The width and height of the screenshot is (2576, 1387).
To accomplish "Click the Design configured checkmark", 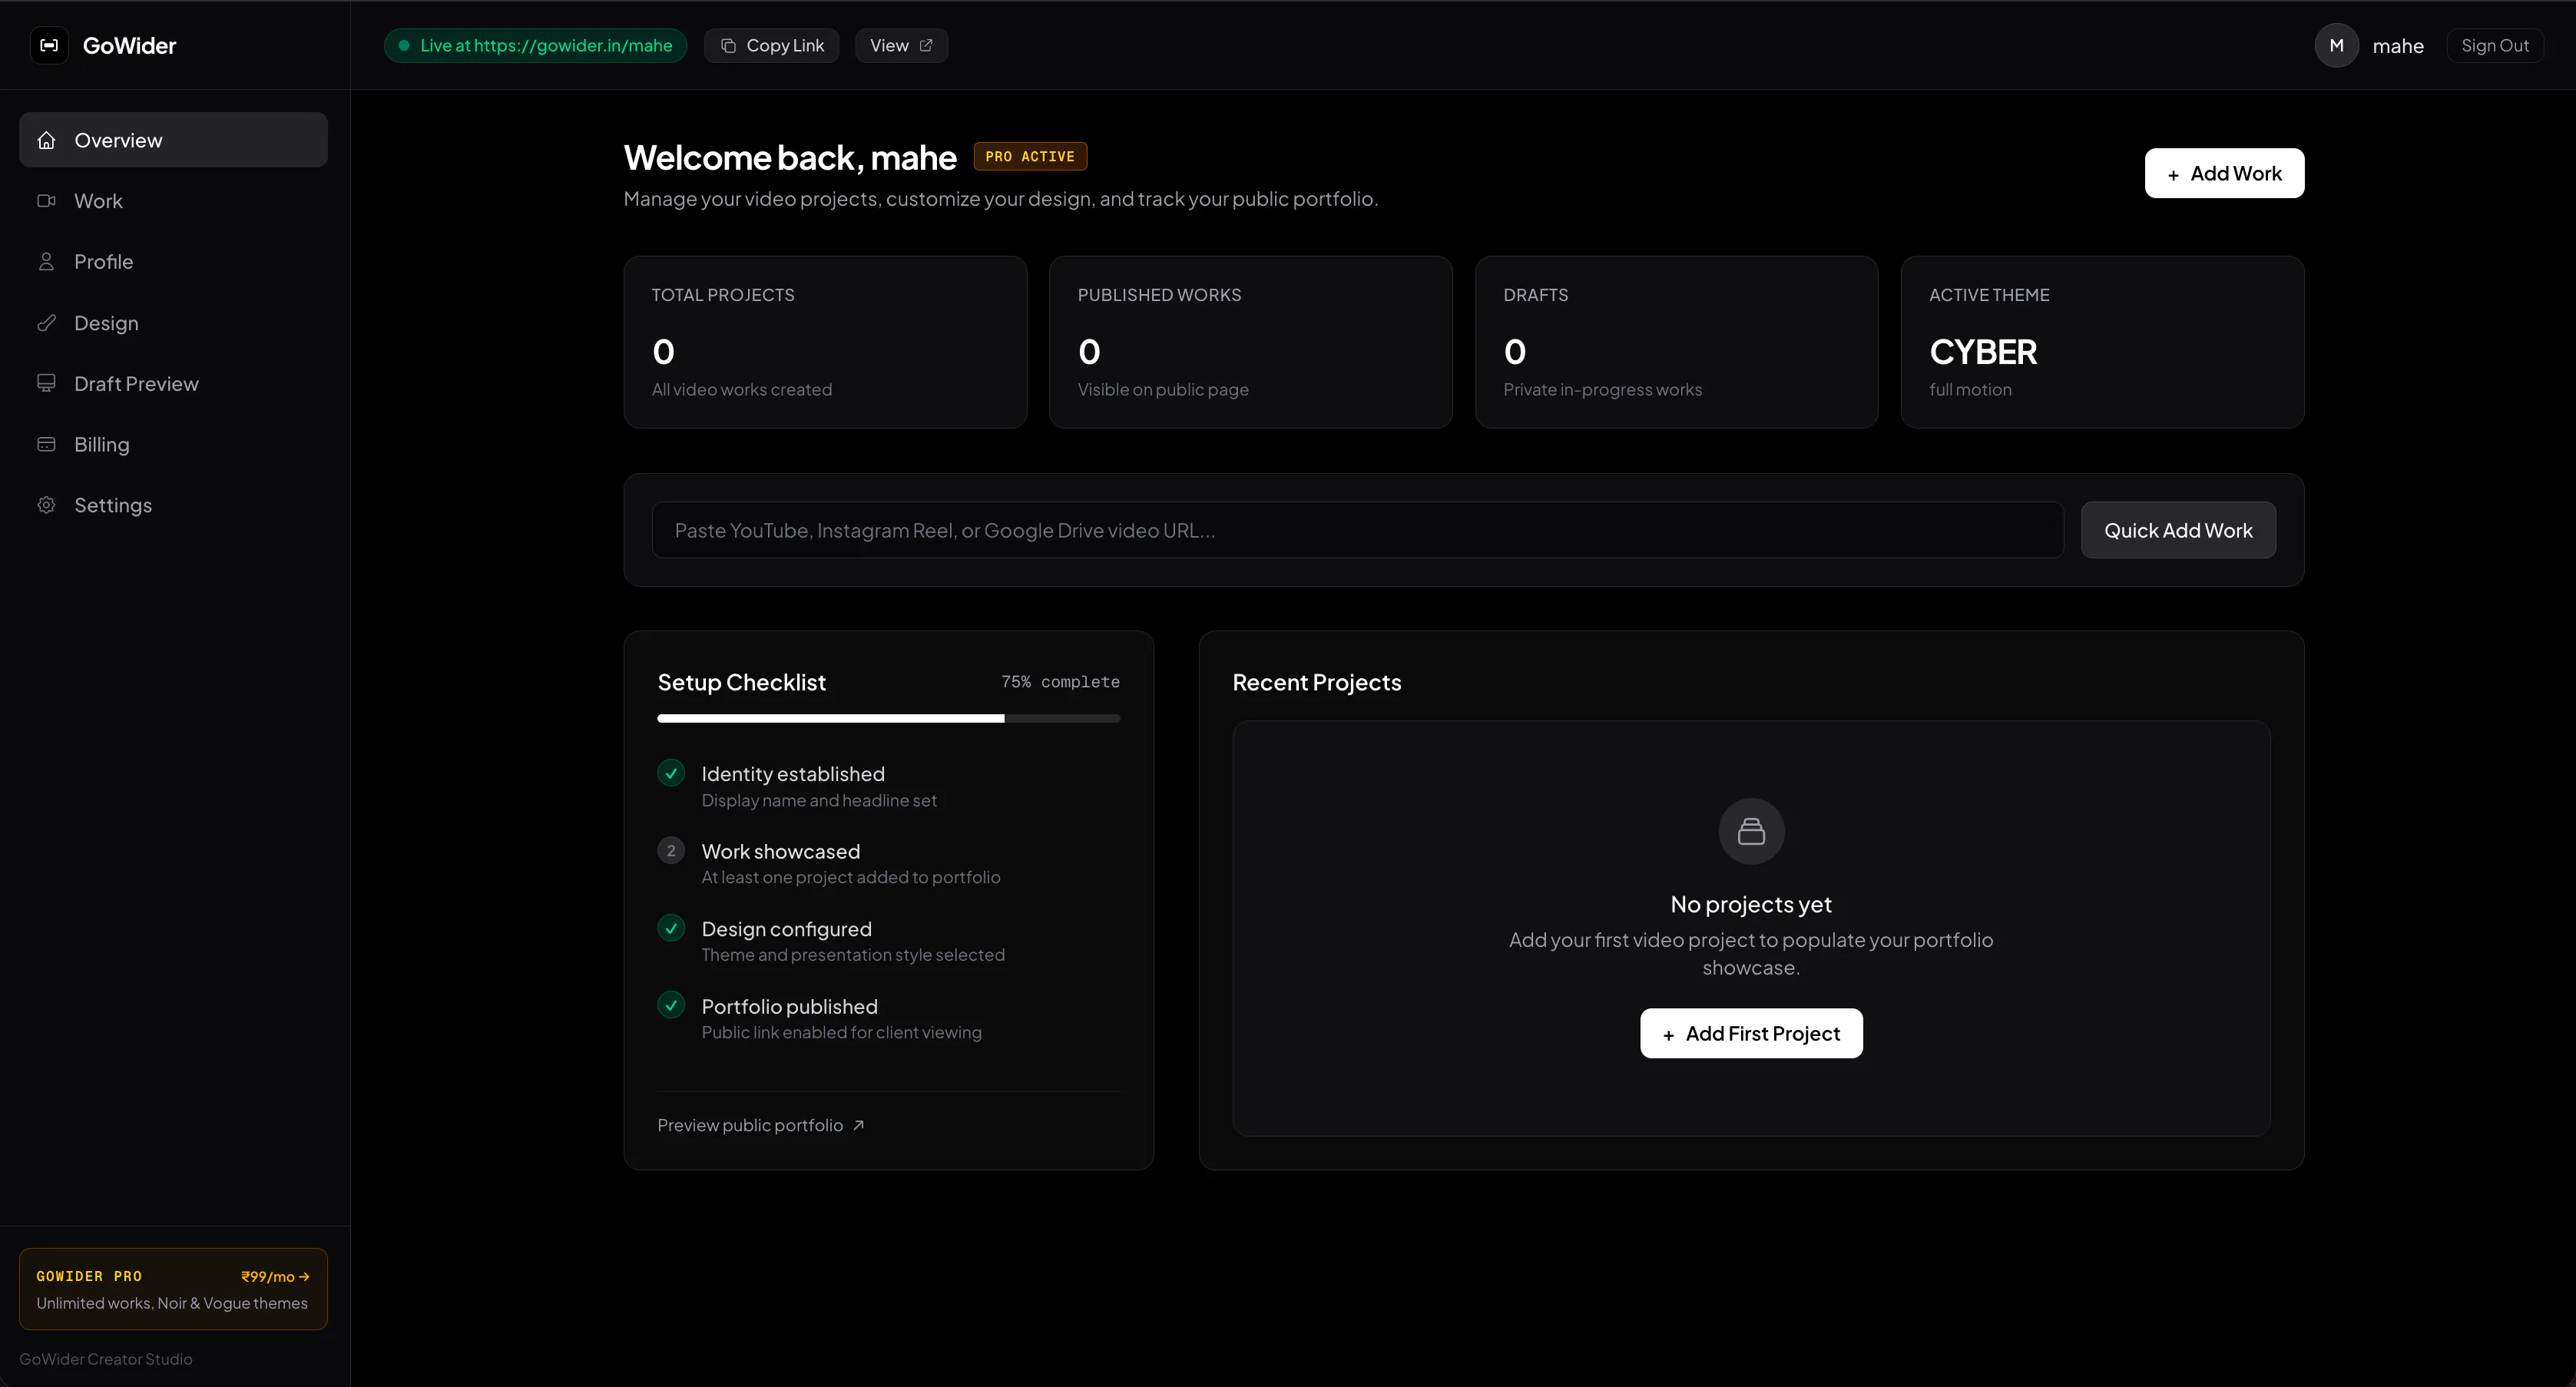I will 671,928.
